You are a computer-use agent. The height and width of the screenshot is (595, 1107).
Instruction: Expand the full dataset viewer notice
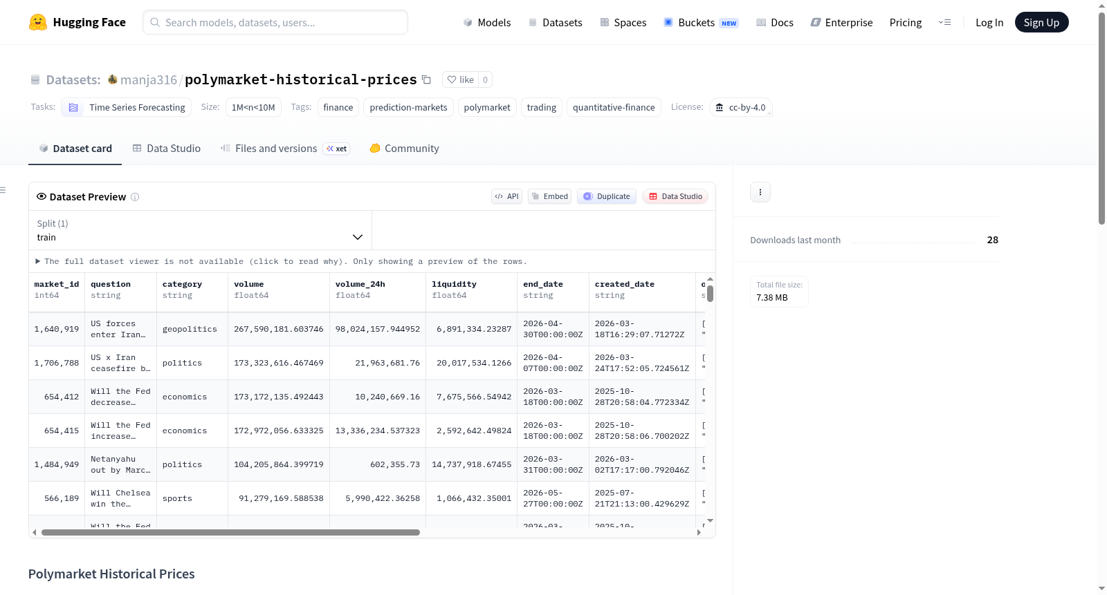(281, 261)
